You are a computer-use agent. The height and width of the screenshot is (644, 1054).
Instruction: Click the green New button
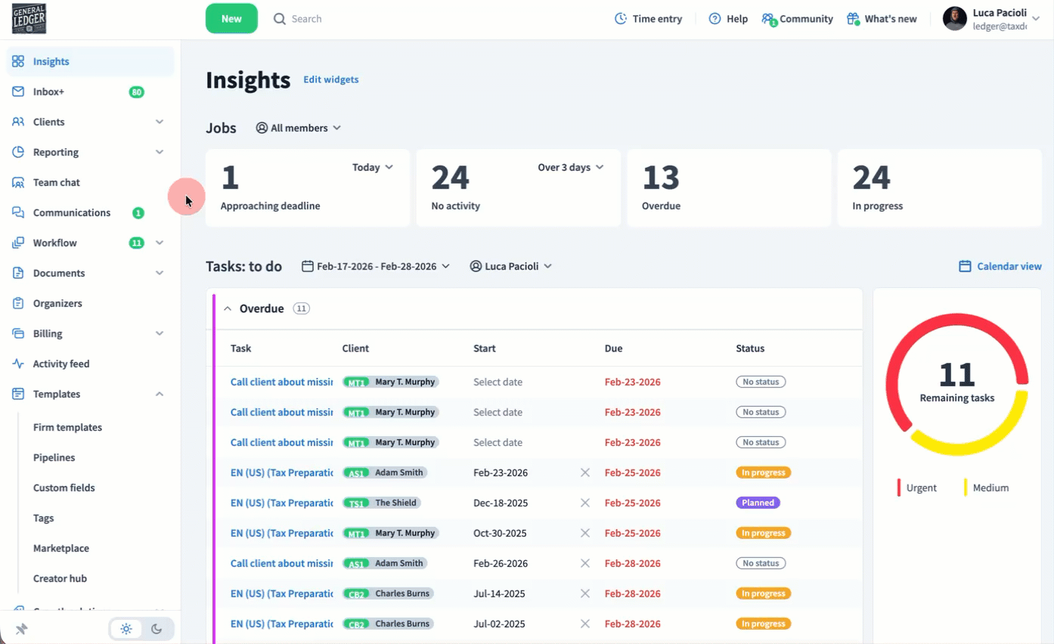(x=231, y=19)
